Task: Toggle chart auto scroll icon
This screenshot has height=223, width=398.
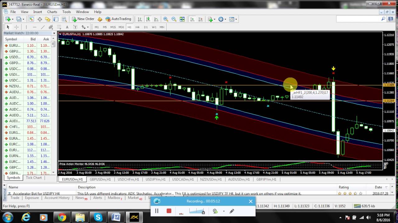Action: [192, 19]
